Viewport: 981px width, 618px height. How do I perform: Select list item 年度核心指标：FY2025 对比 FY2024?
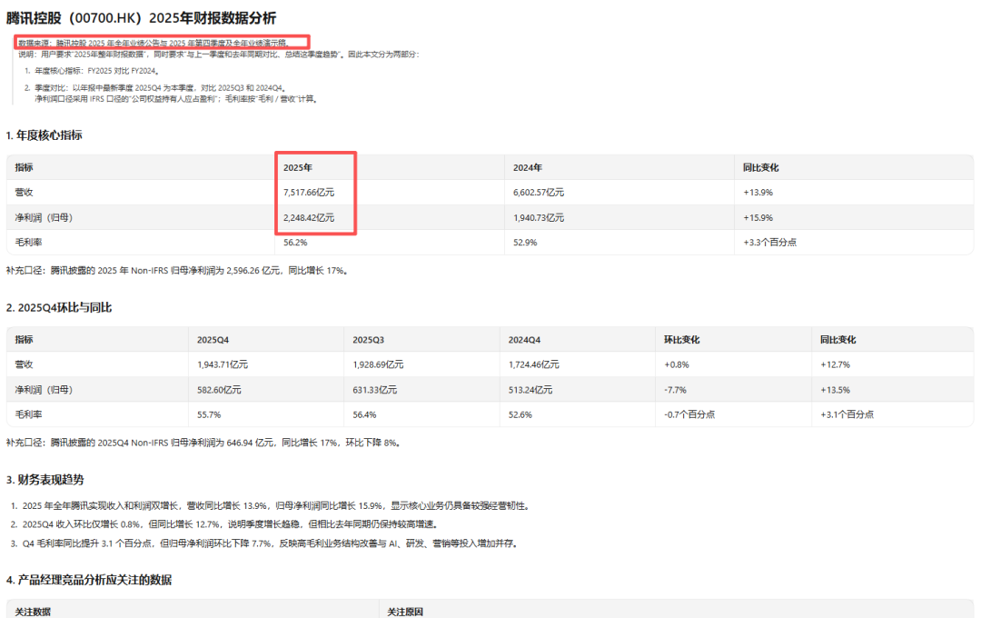pos(97,72)
